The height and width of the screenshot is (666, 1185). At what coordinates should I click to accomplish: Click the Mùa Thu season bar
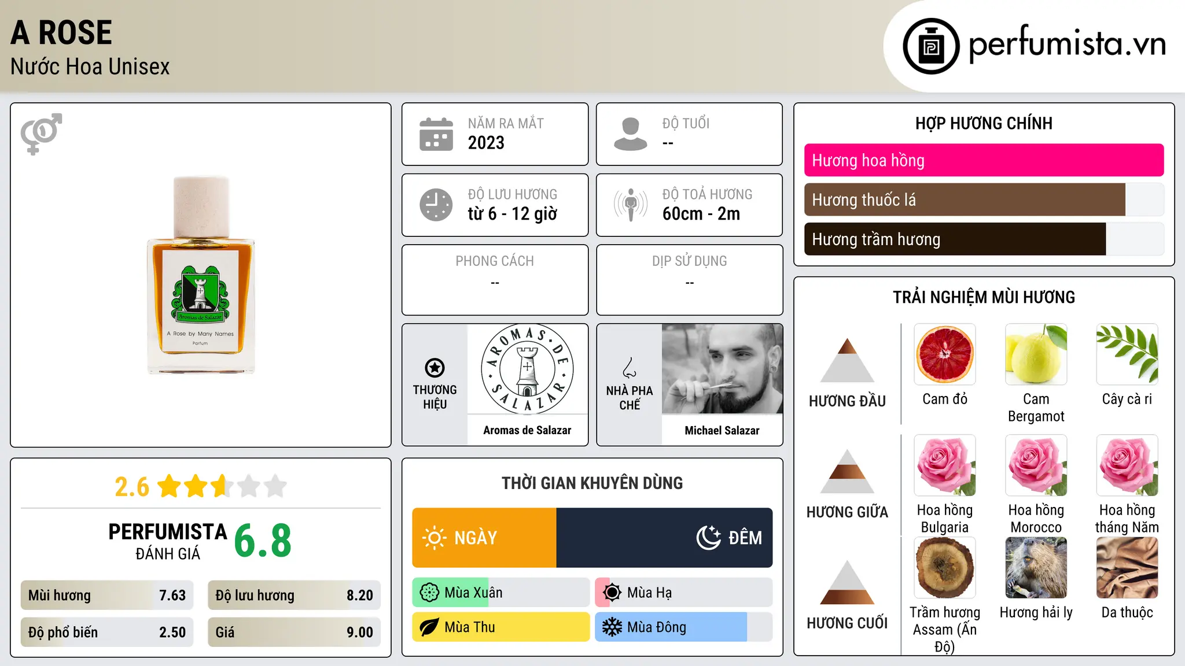pyautogui.click(x=501, y=627)
